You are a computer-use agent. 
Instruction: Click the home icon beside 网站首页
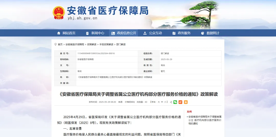point(59,33)
